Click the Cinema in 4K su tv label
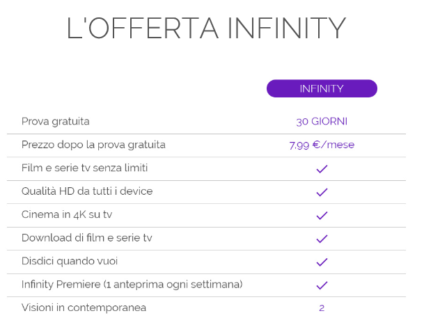This screenshot has width=424, height=334. 67,214
